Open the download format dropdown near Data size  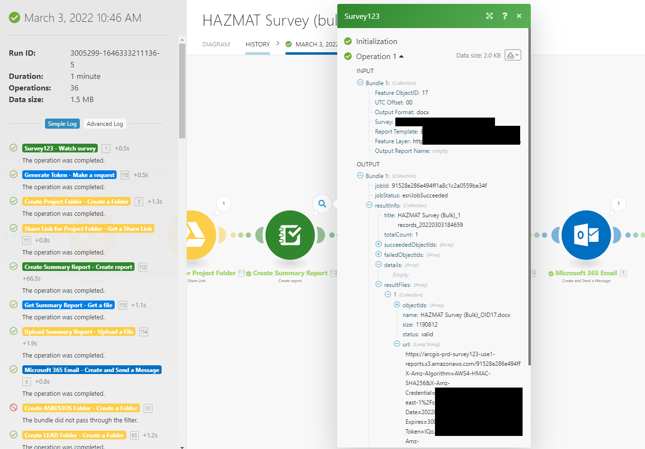click(518, 55)
